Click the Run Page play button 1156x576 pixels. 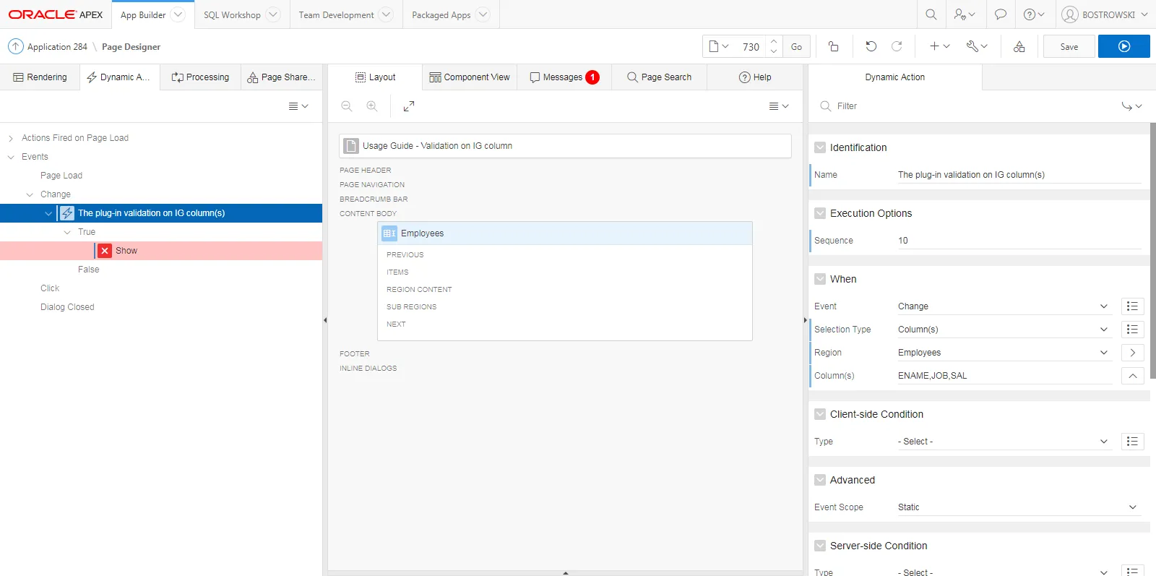click(1123, 46)
